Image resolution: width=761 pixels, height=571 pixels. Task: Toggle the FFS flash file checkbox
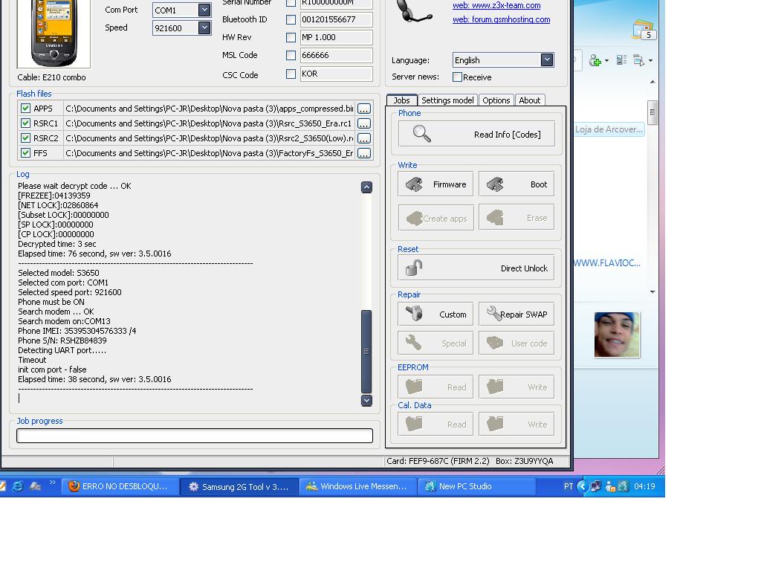click(26, 153)
